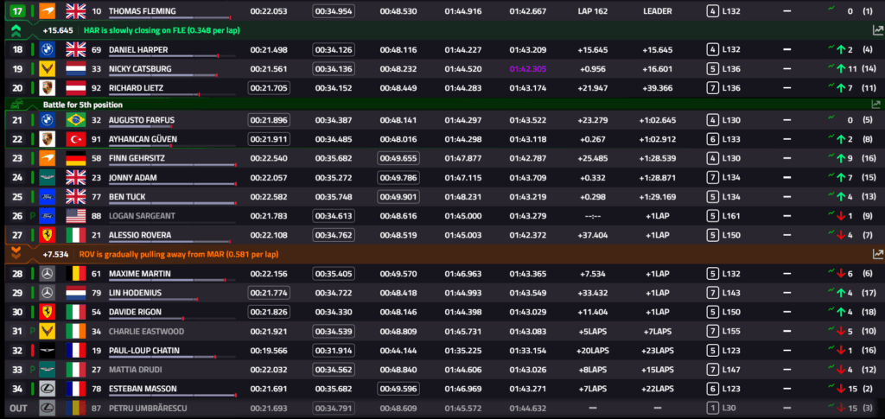Open gap chart icon on HAR closing banner
This screenshot has height=419, width=885.
(876, 30)
